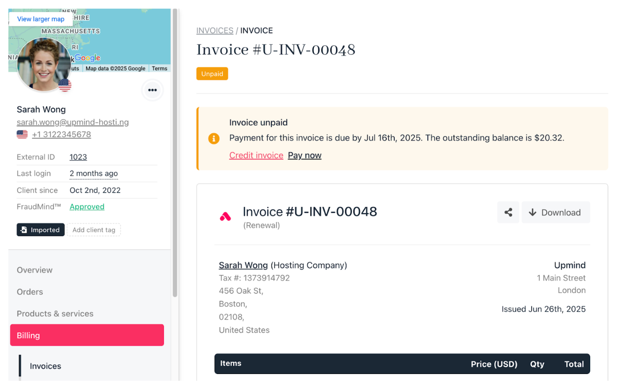Click the US flag beside phone number

[22, 134]
